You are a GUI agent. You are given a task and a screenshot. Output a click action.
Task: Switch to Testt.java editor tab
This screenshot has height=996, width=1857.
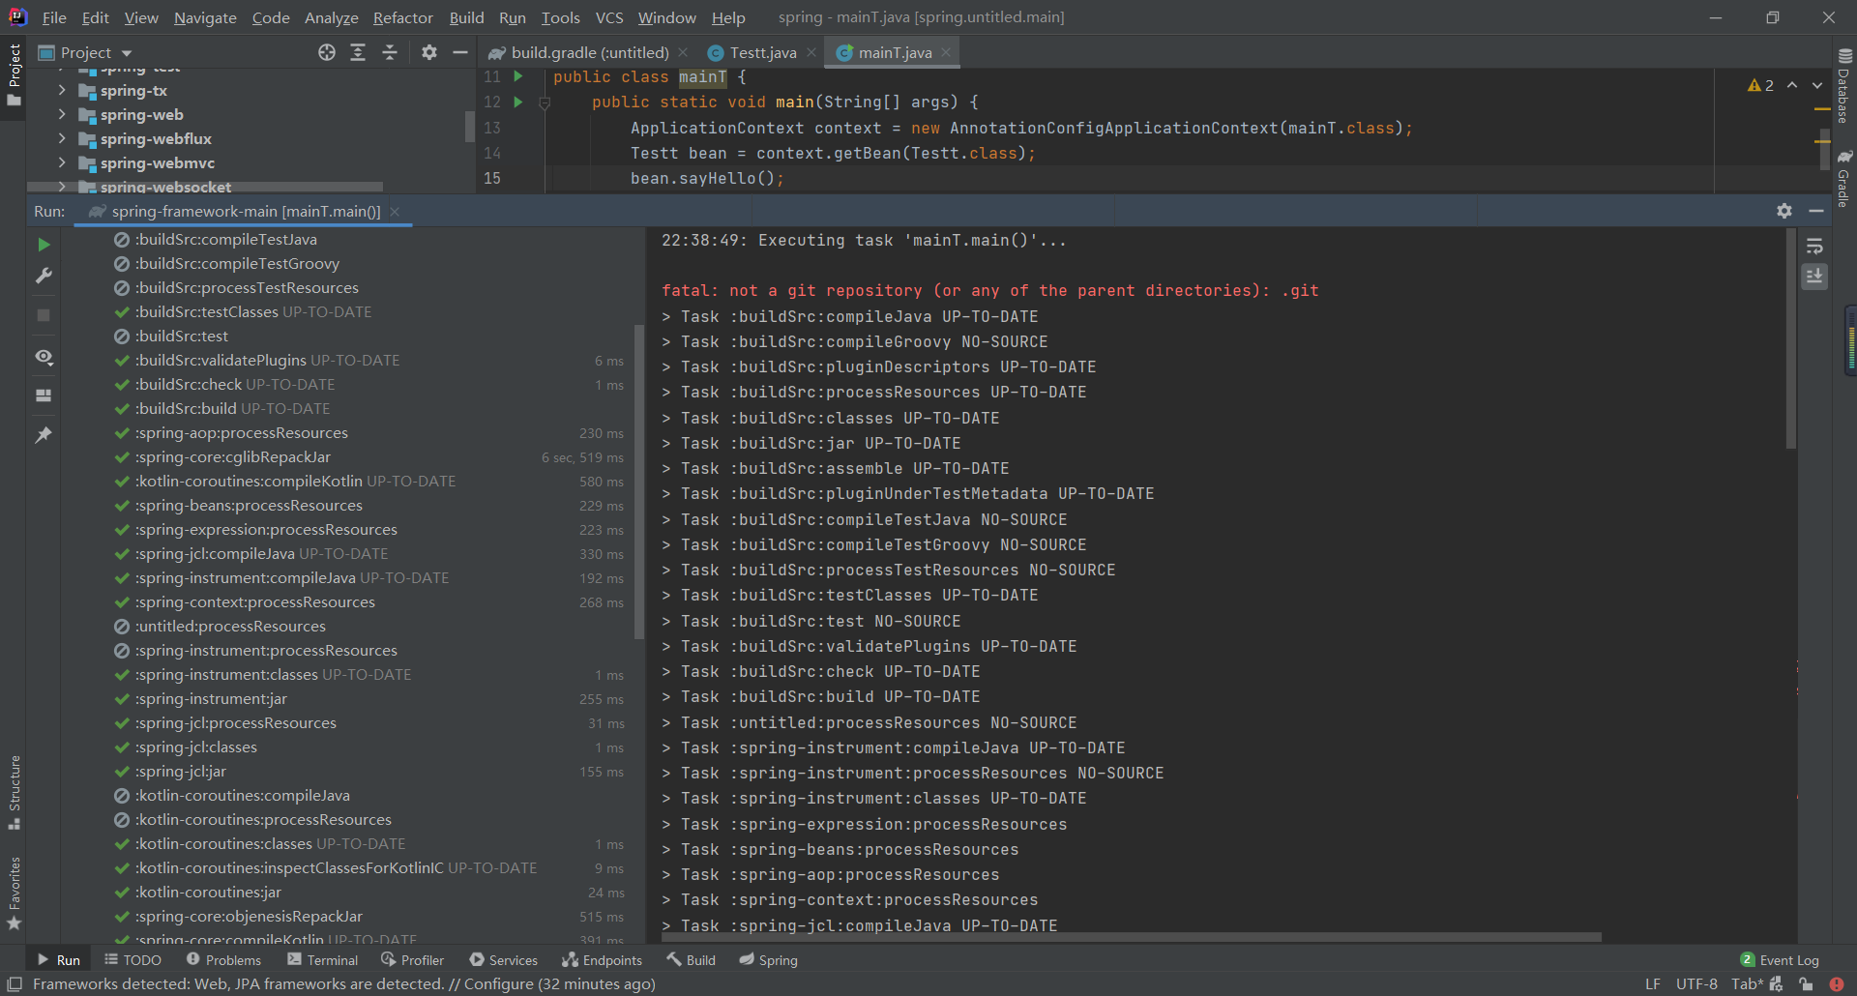coord(762,52)
